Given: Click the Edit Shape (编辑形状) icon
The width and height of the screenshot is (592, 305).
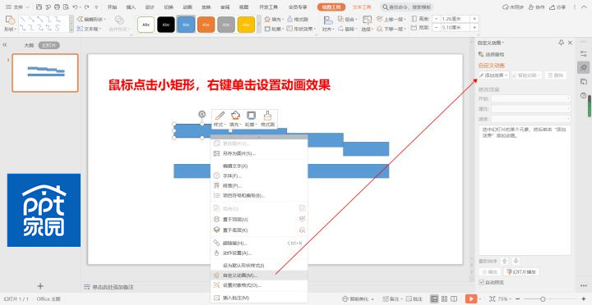Looking at the screenshot, I should 80,19.
